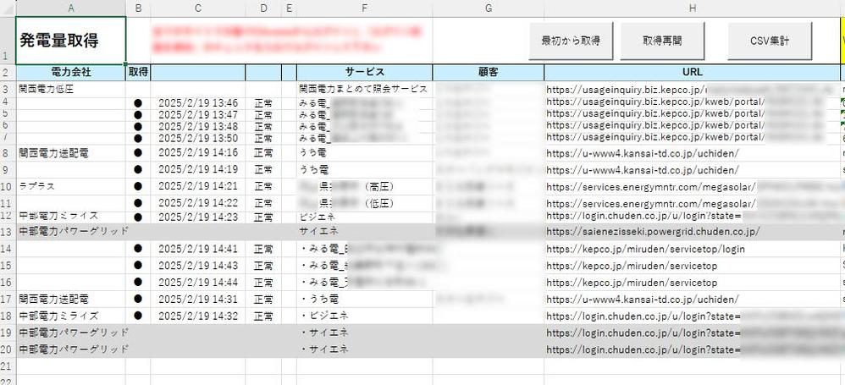Select the 2025/2/19 14:23 timestamp cell
Image resolution: width=845 pixels, height=385 pixels.
point(198,217)
